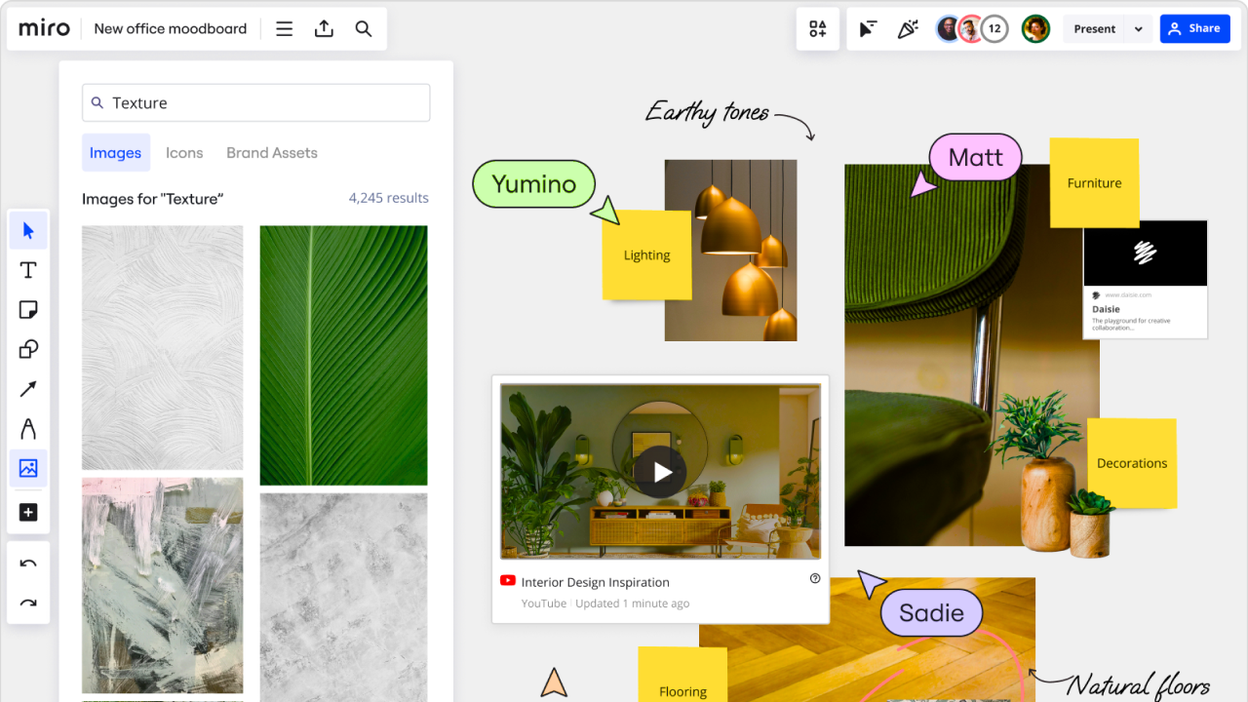Select the Lighting sticky note
This screenshot has height=702, width=1248.
(646, 254)
